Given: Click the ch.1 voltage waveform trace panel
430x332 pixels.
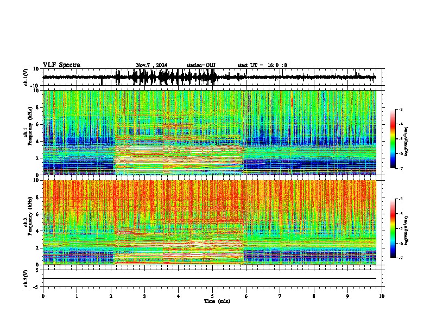Looking at the screenshot, I should tap(213, 77).
